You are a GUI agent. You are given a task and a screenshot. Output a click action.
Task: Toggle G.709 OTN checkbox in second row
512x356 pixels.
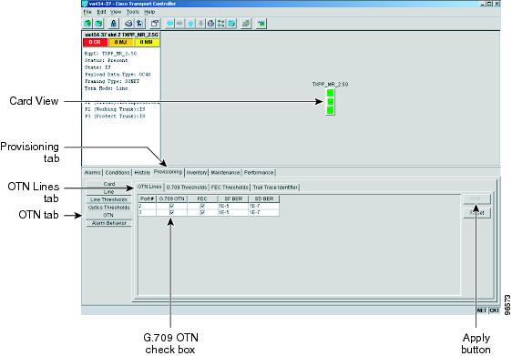172,212
